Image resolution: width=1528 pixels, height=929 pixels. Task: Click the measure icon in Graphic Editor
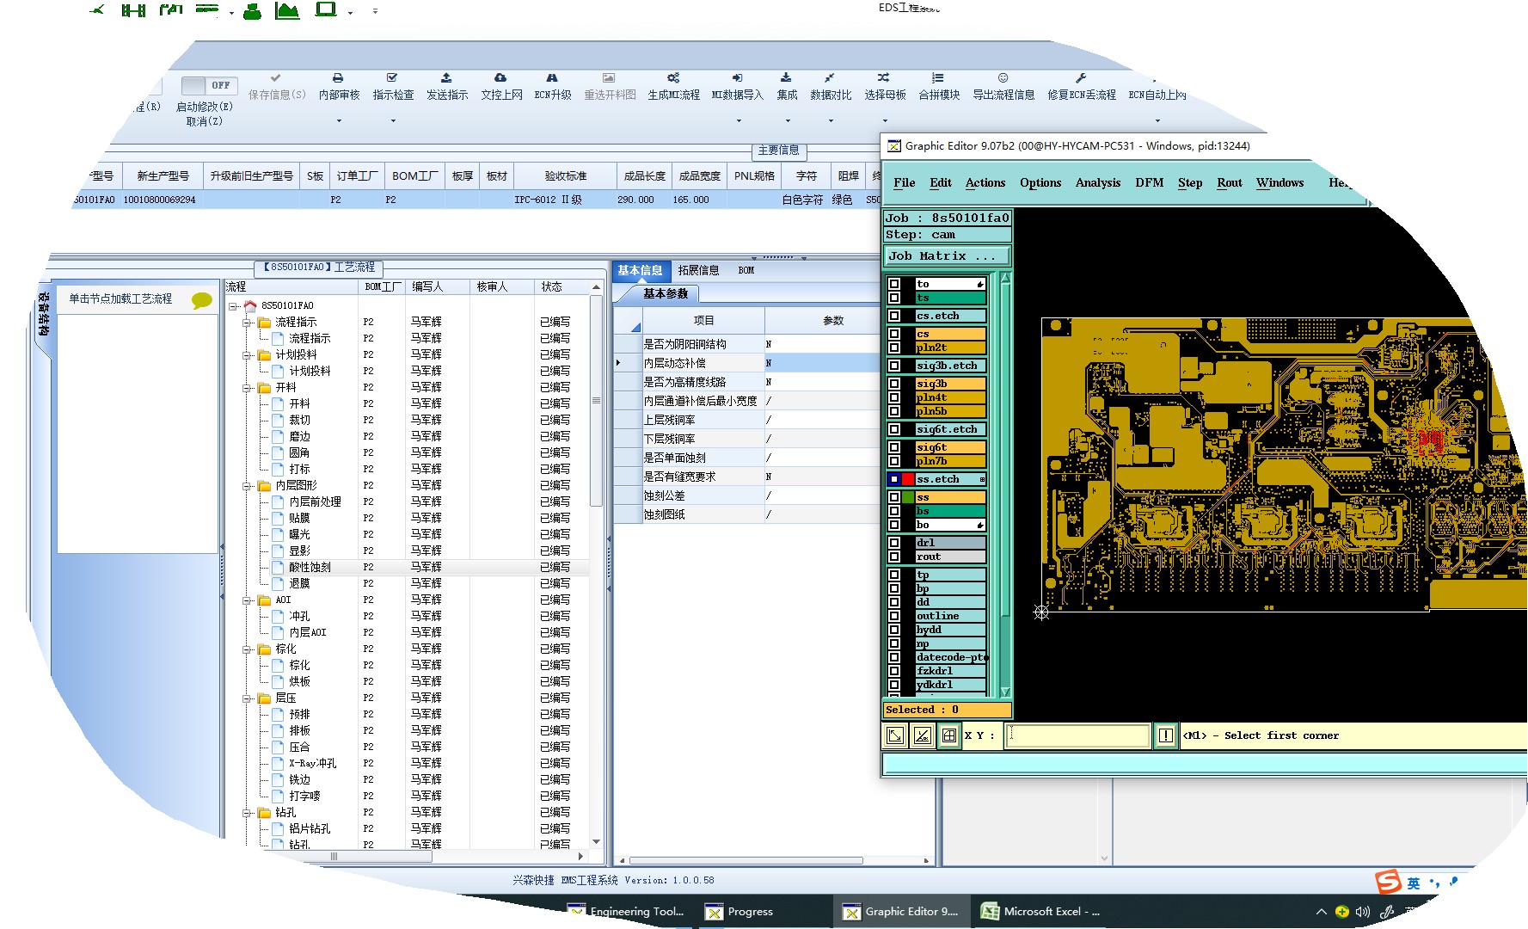coord(923,735)
